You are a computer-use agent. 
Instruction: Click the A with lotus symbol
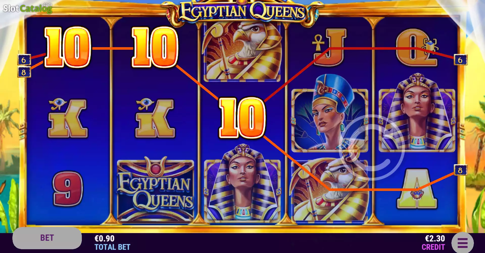(417, 189)
